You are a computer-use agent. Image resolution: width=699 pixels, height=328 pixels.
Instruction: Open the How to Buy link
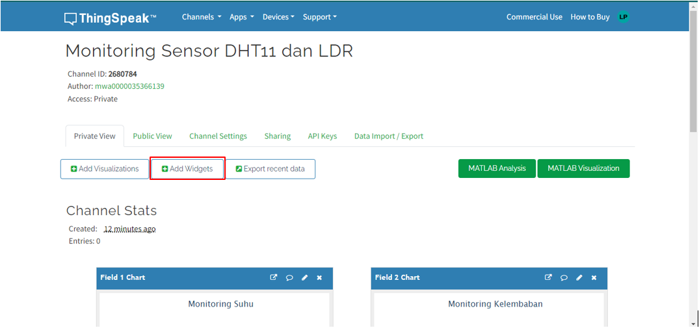[590, 17]
